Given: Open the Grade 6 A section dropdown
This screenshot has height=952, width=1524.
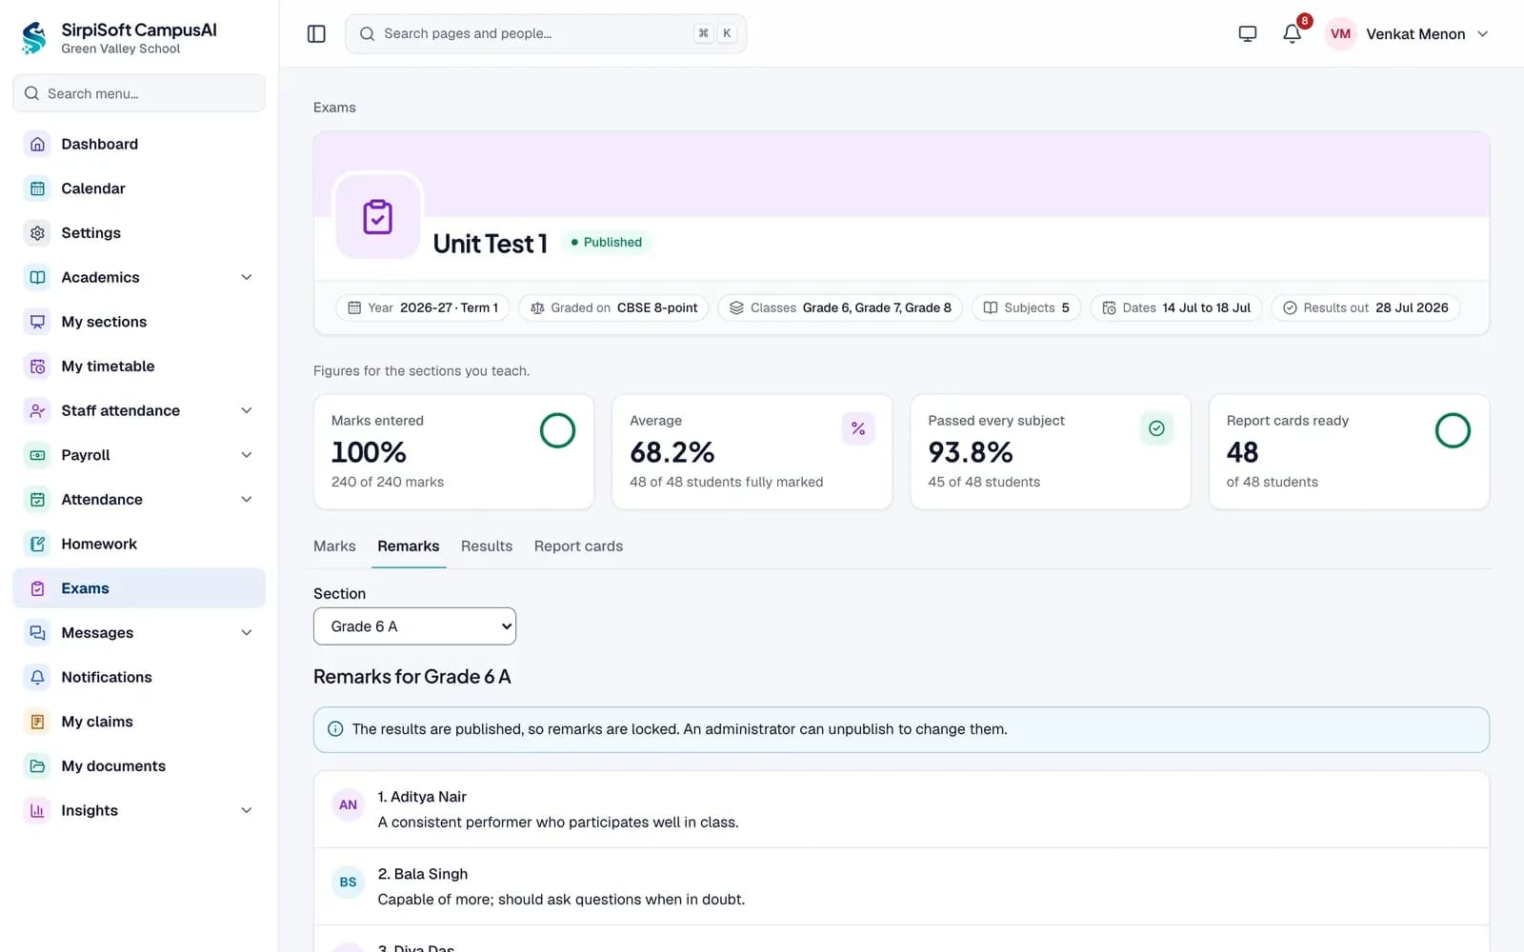Looking at the screenshot, I should tap(414, 626).
